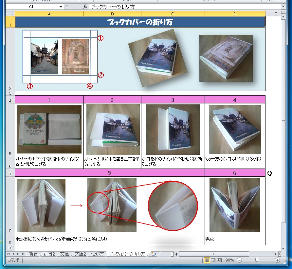292x269 pixels.
Task: Go to previous sheet navigation arrow
Action: [x=13, y=254]
